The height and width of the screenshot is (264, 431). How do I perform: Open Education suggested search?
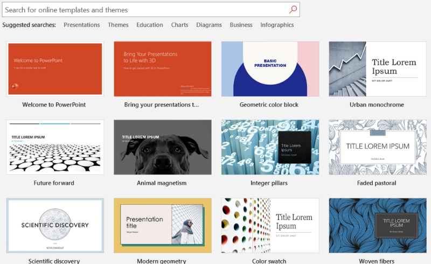150,25
